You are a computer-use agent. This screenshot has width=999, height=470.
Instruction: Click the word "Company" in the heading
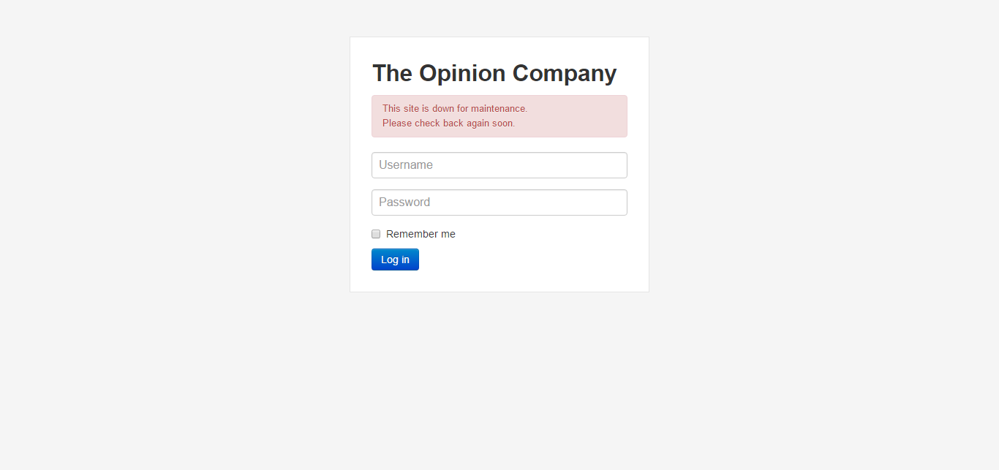click(565, 73)
